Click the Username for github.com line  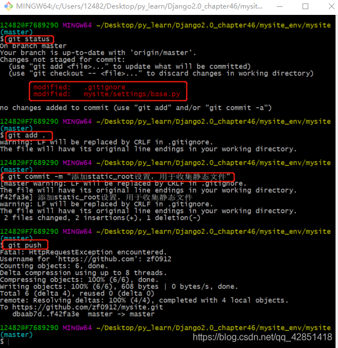click(x=86, y=259)
